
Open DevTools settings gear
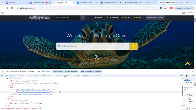[x=187, y=76]
